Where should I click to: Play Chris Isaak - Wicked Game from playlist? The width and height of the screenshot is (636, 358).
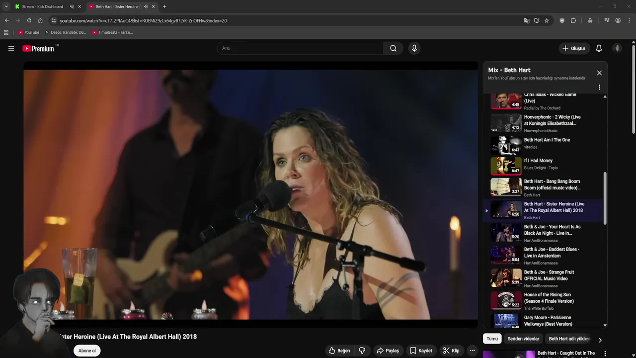(545, 101)
